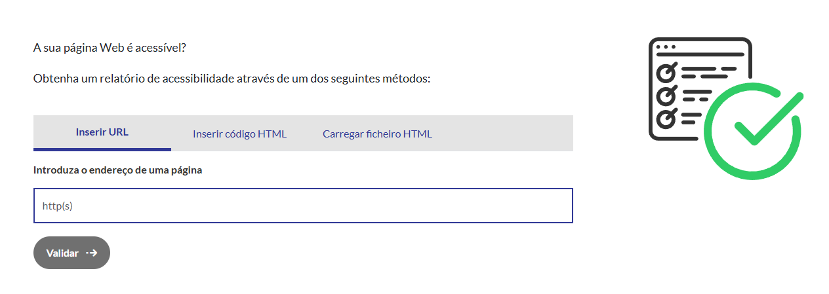Click the "Obtenha um relatório de acessibilidade" sentence

point(232,79)
